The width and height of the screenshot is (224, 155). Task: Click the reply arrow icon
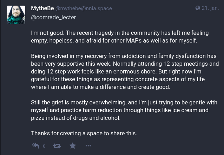(35, 146)
